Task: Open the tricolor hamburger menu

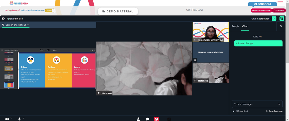Action: pos(280,3)
